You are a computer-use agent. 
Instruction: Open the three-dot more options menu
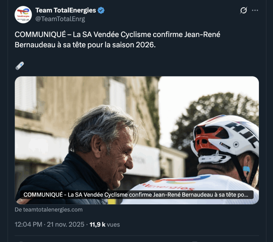(255, 10)
